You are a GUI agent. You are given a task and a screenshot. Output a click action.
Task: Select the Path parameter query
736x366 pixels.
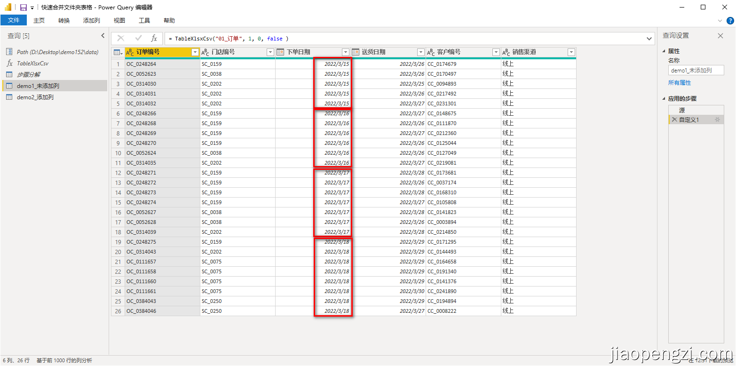55,52
